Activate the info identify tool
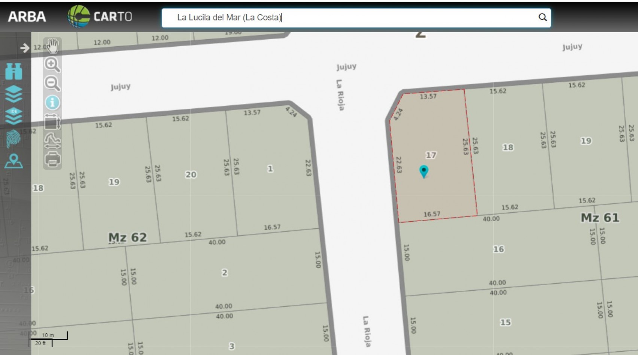Viewport: 638px width, 355px height. 52,102
